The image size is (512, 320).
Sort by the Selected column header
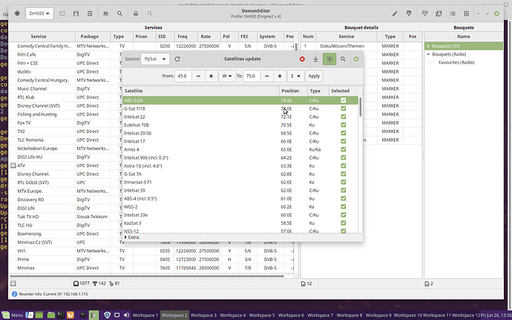[x=344, y=91]
